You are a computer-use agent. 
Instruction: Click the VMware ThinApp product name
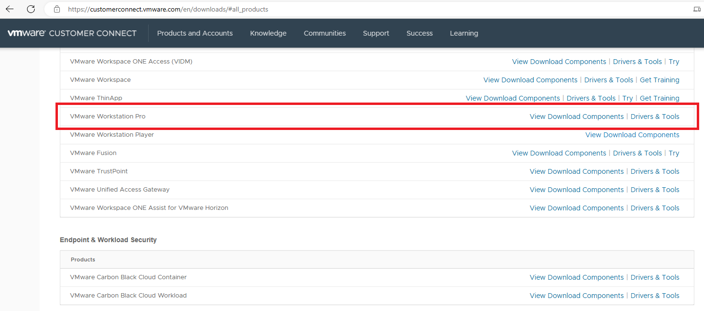[x=96, y=98]
